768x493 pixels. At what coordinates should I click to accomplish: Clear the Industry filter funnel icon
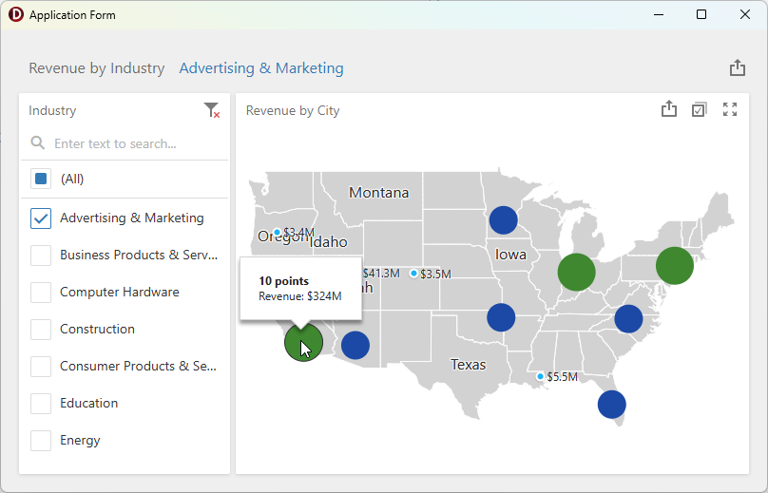coord(212,110)
